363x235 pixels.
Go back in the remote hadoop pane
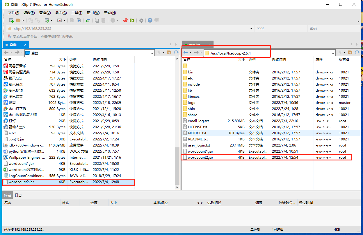point(185,52)
